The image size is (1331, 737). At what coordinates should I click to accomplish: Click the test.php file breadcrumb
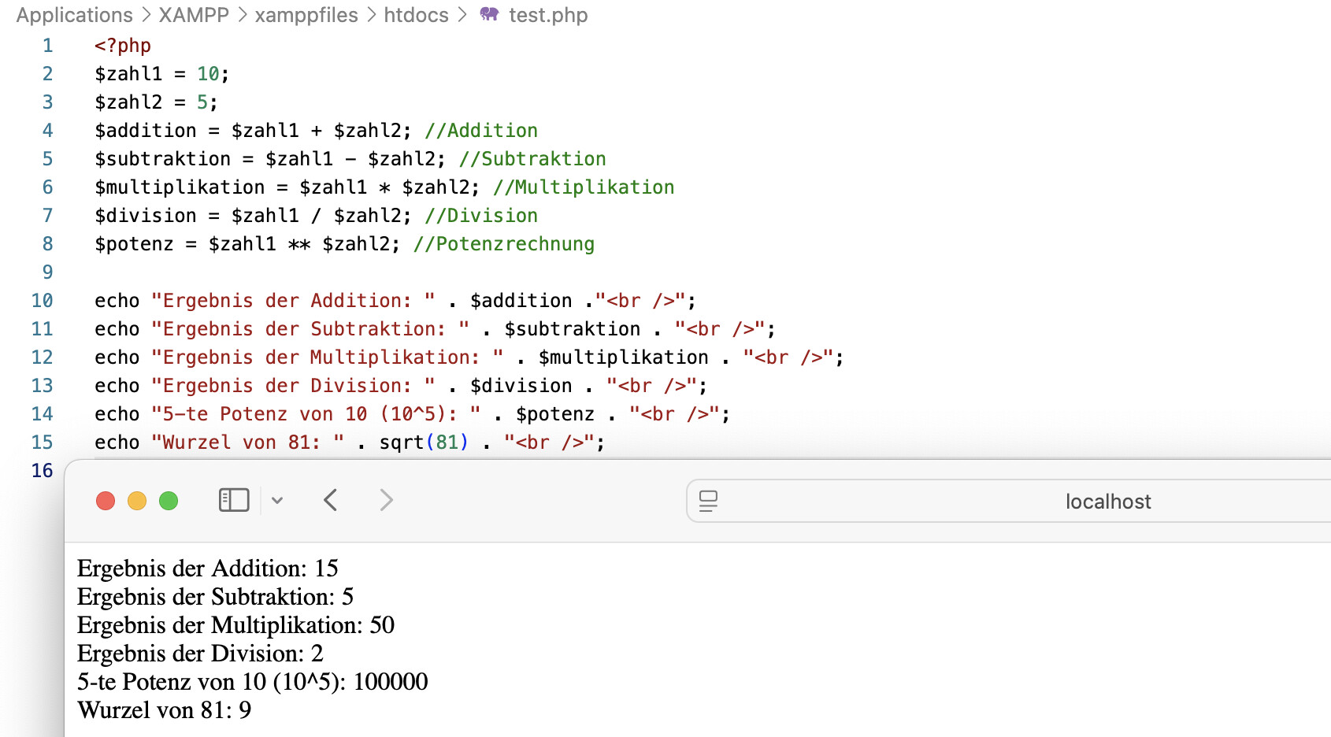(548, 15)
